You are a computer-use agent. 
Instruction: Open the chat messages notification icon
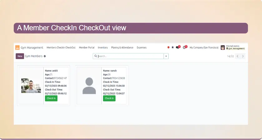point(177,47)
